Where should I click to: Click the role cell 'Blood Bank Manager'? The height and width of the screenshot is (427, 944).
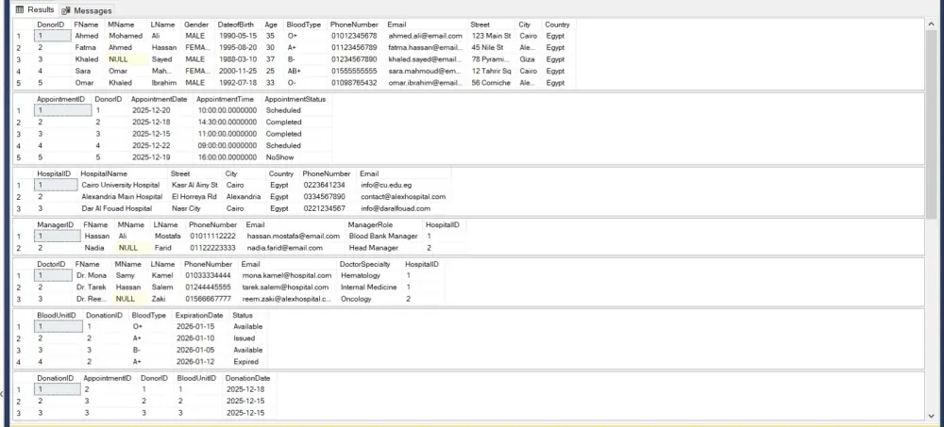pos(383,237)
